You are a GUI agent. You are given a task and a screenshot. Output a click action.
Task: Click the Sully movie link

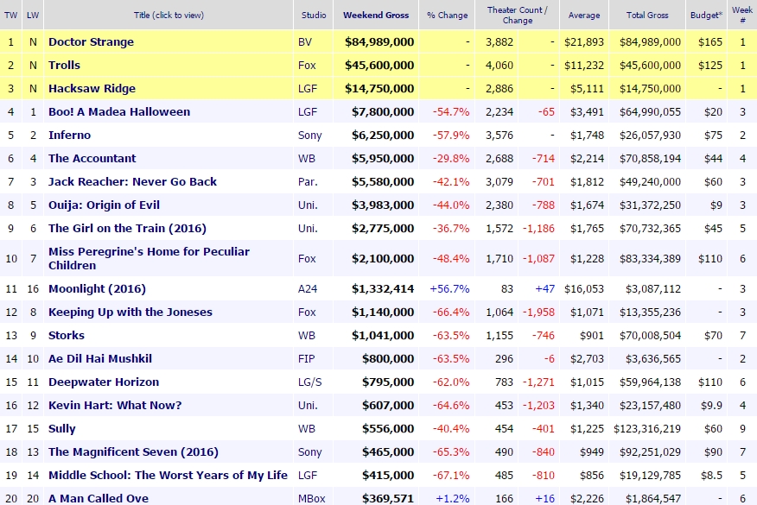pos(62,429)
